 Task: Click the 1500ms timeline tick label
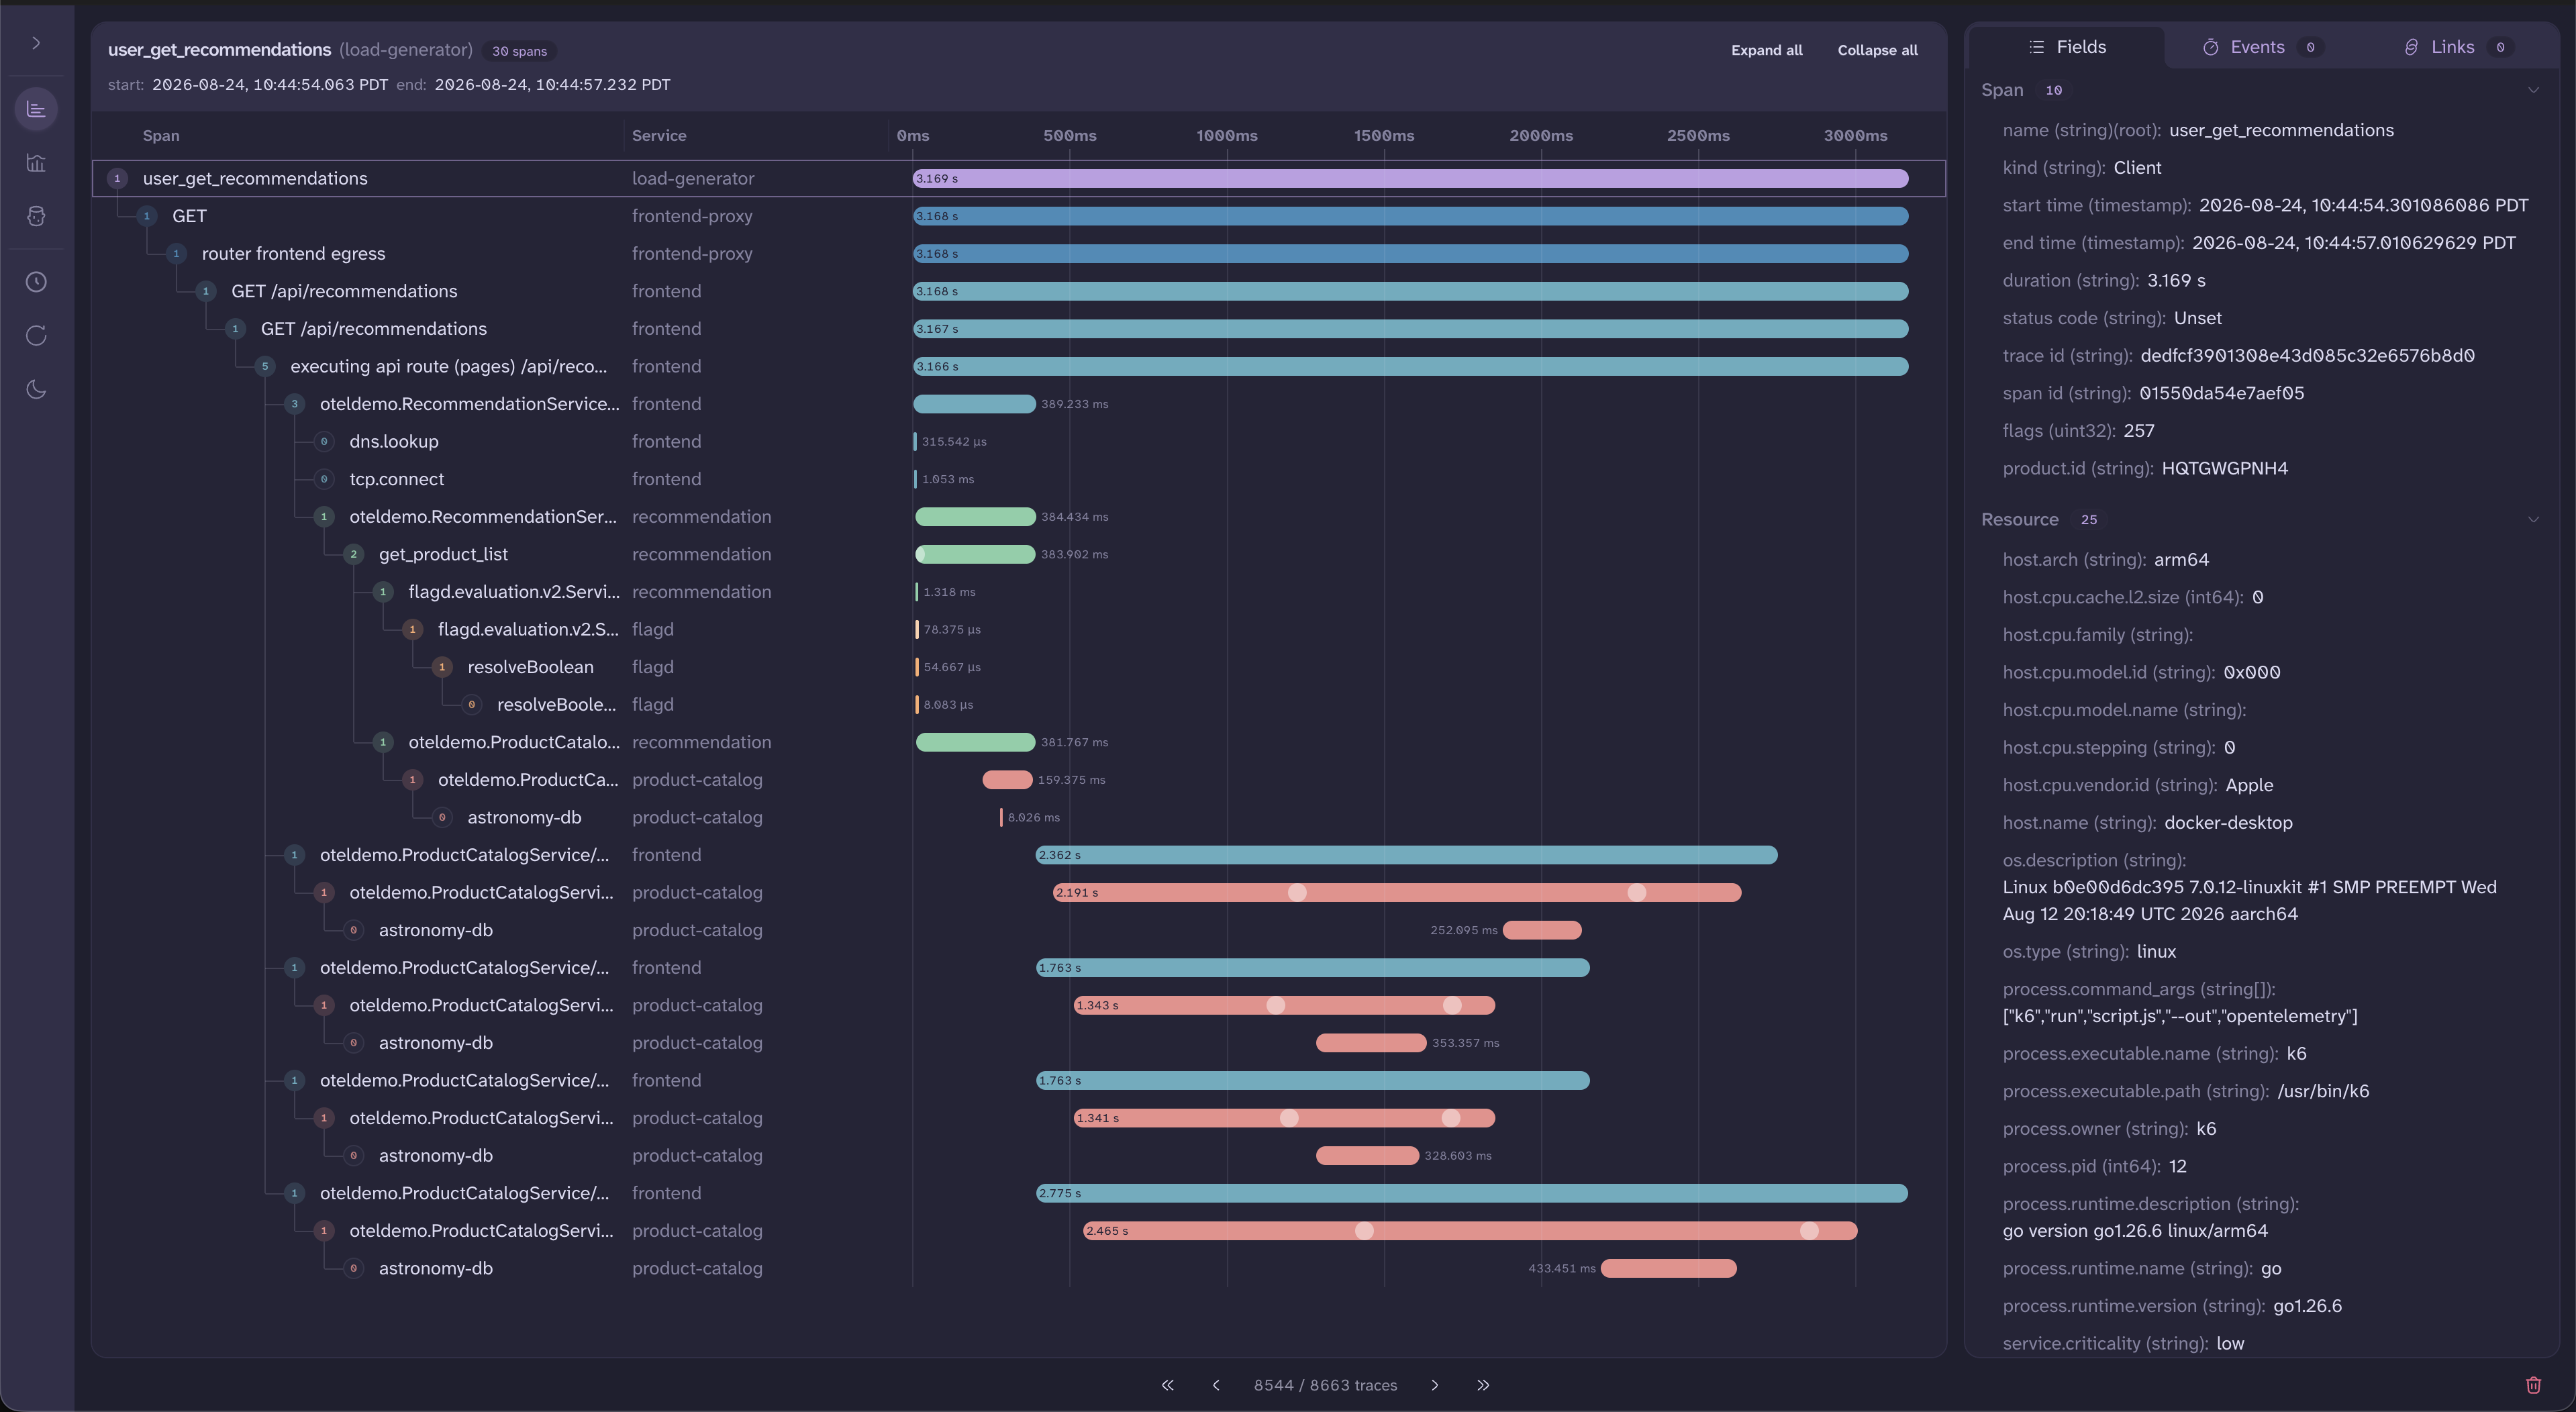pos(1384,136)
